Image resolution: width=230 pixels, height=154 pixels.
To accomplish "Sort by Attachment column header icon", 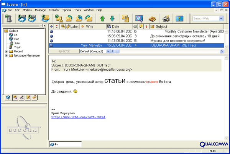I will click(x=63, y=26).
